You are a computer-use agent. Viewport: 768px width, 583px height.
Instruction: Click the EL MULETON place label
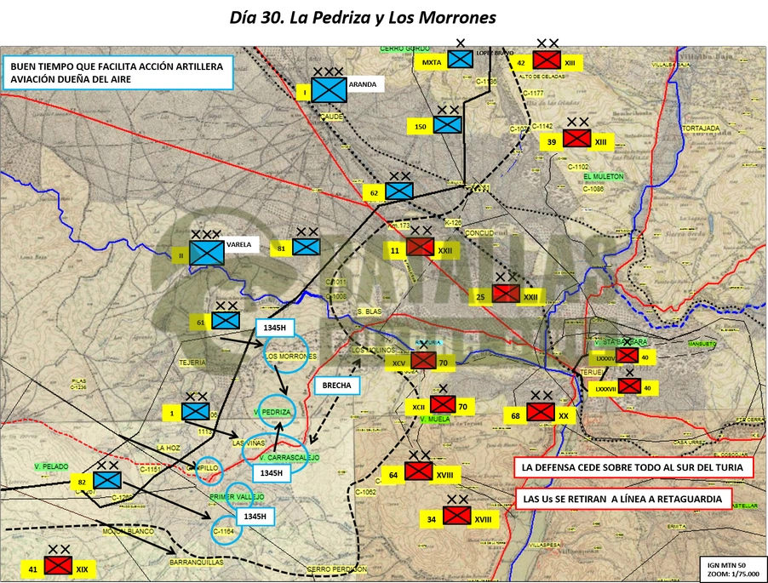[x=604, y=176]
